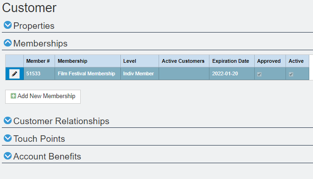Click the Add New Membership button
Screen dimensions: 313x179
43,97
